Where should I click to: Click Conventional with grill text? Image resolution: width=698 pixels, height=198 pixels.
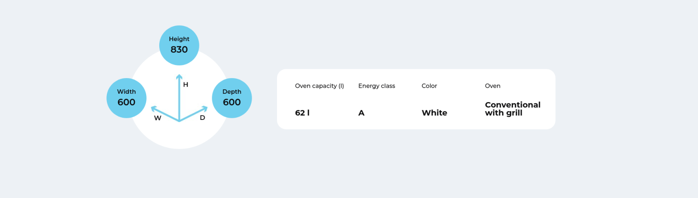coord(513,109)
